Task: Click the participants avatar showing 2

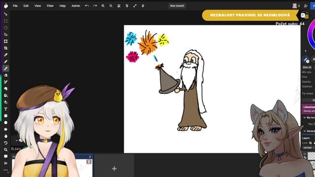Action: coord(296,6)
